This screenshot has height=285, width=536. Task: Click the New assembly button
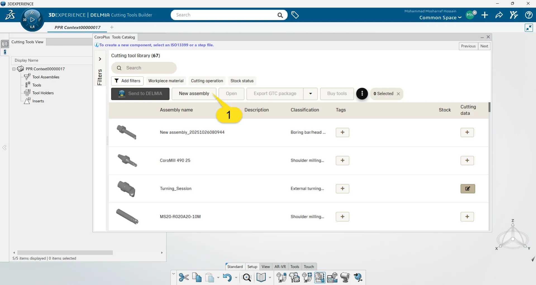pos(194,94)
